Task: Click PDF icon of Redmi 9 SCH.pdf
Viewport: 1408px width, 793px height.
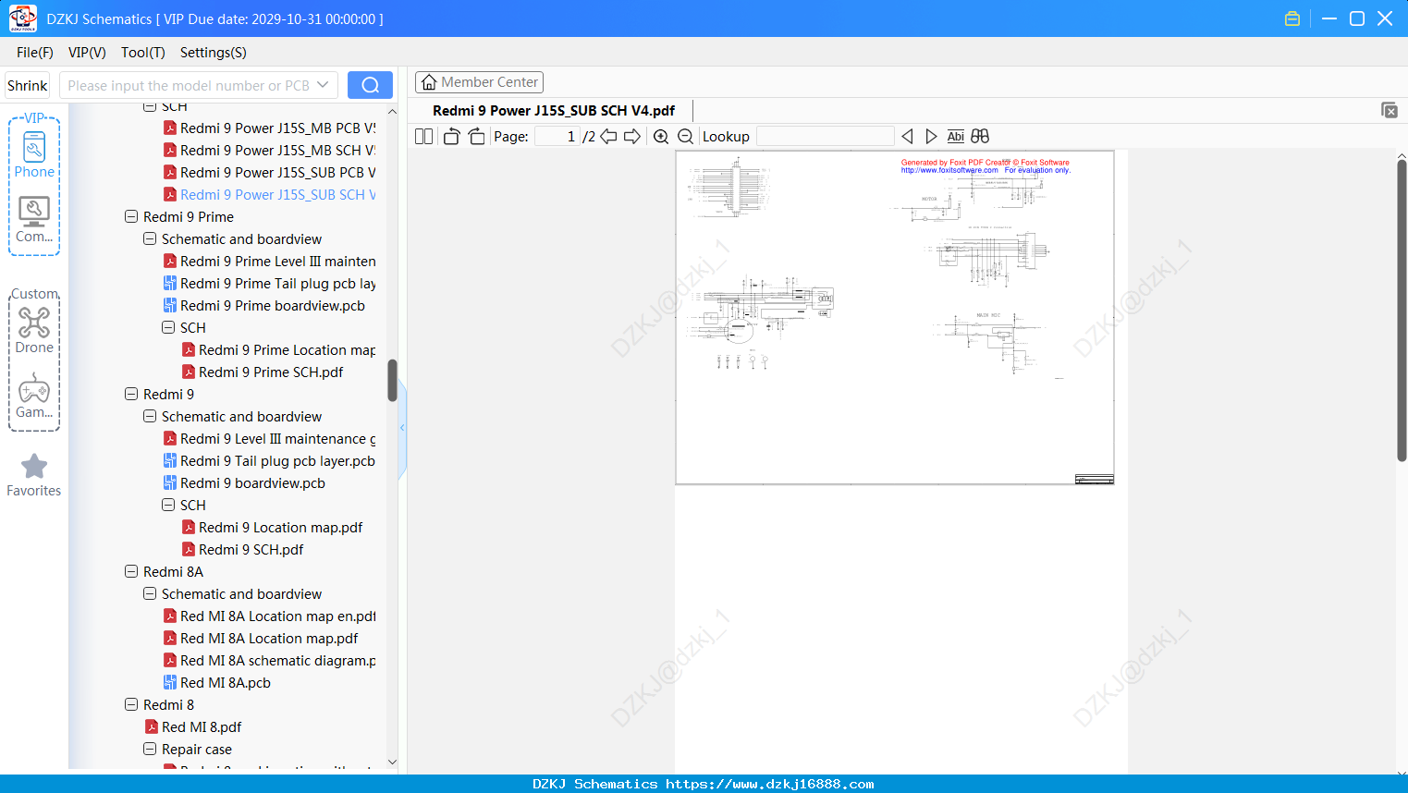Action: 189,550
